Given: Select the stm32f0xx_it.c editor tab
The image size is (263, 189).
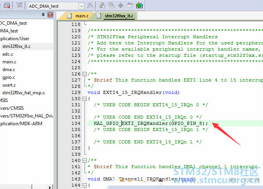Looking at the screenshot, I should (x=116, y=16).
